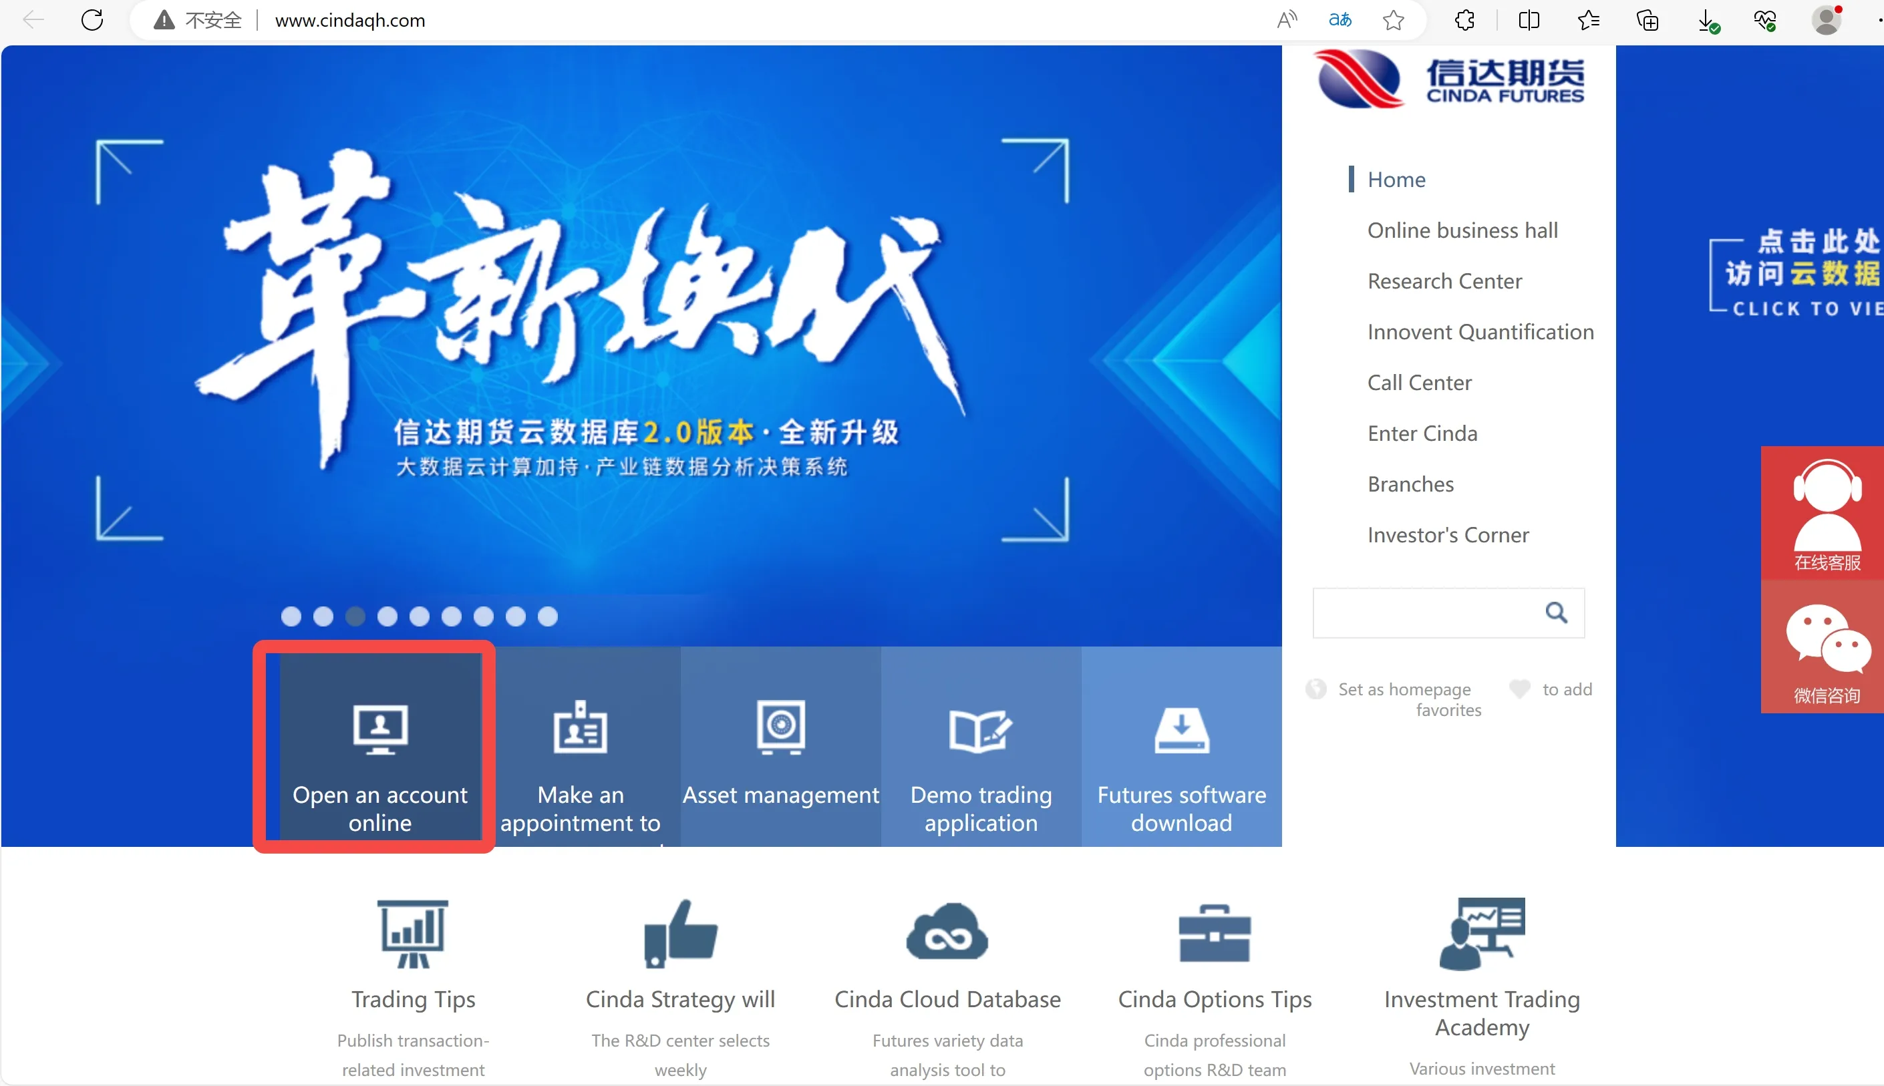Image resolution: width=1884 pixels, height=1086 pixels.
Task: Open Research Center menu item
Action: (x=1444, y=281)
